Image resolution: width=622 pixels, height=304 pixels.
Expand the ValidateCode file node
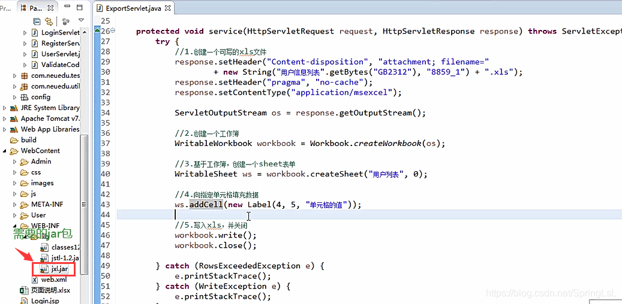pos(25,65)
